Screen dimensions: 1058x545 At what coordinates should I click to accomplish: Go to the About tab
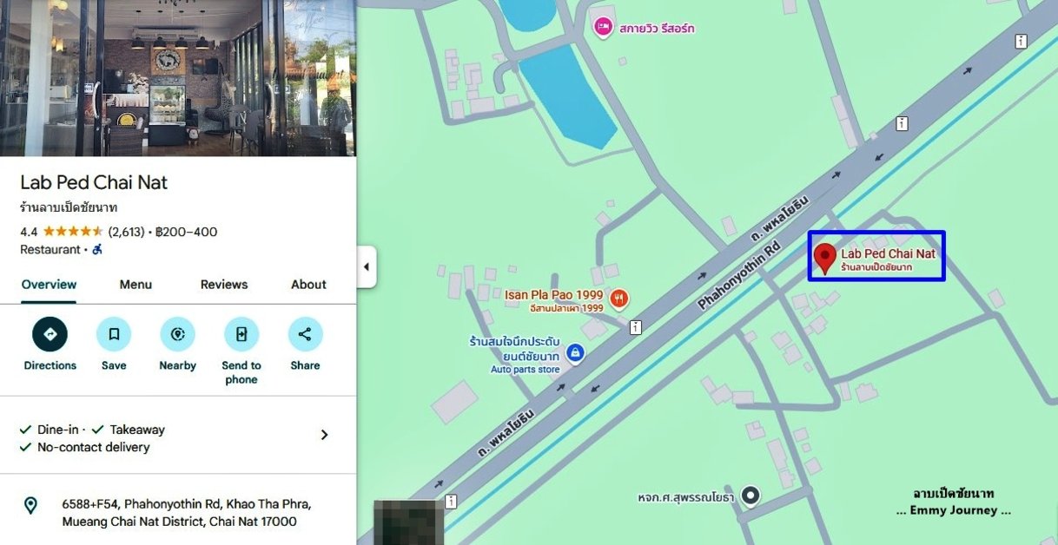(308, 285)
